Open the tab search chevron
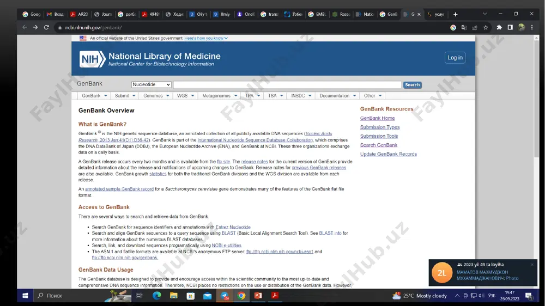Image resolution: width=545 pixels, height=306 pixels. pyautogui.click(x=485, y=14)
